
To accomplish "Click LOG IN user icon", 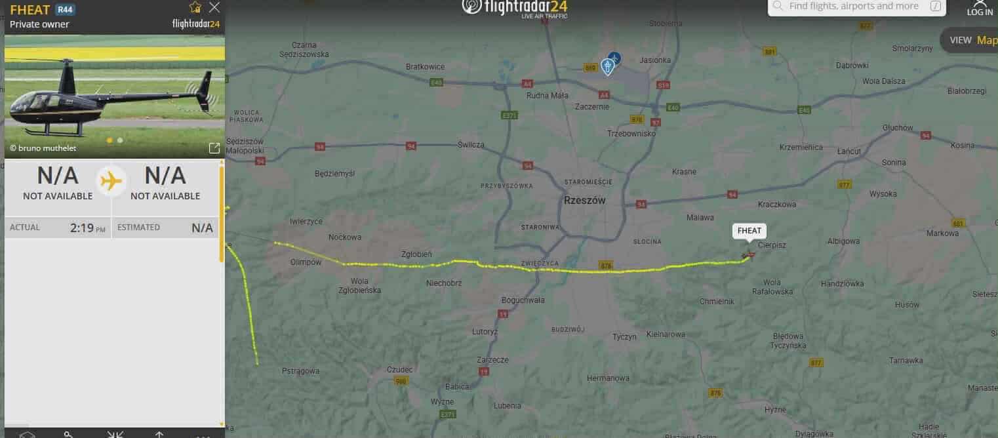I will (980, 8).
